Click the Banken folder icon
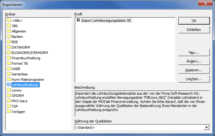 pos(9,36)
